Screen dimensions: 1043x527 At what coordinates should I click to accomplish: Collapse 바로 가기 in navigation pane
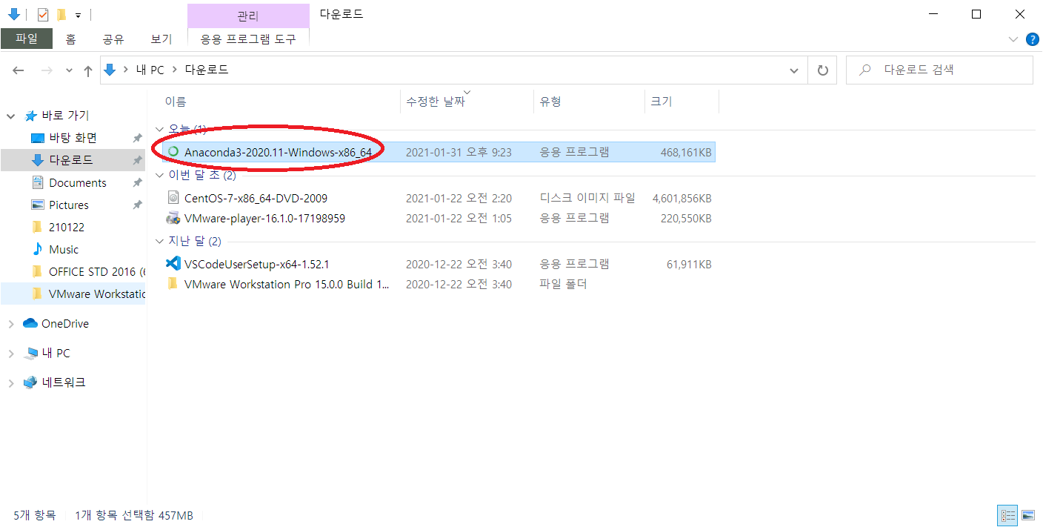click(x=11, y=116)
